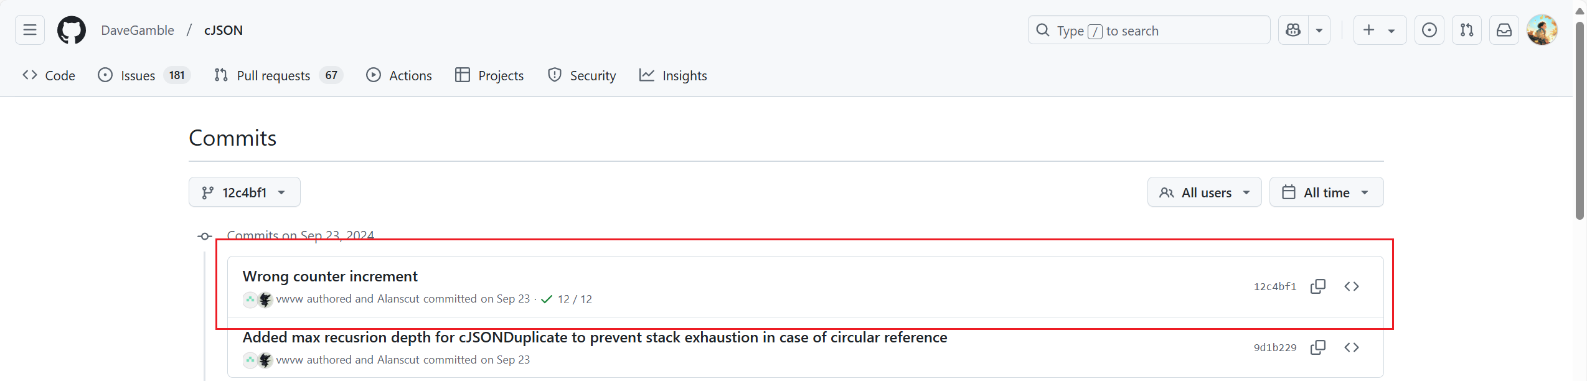Viewport: 1587px width, 381px height.
Task: Copy full SHA for commit 9d1b229
Action: 1318,347
